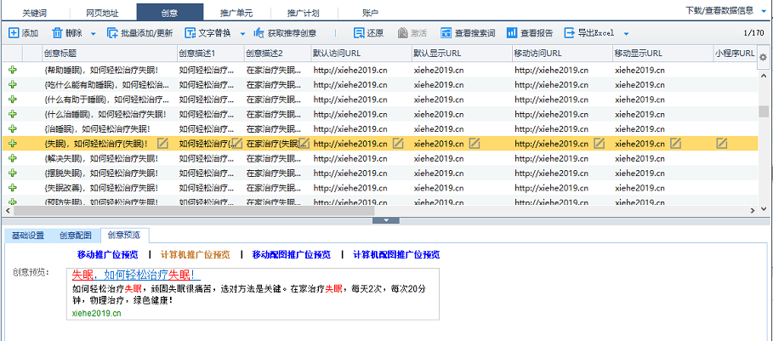773x341 pixels.
Task: Expand 文字替换 dropdown arrow
Action: [242, 33]
